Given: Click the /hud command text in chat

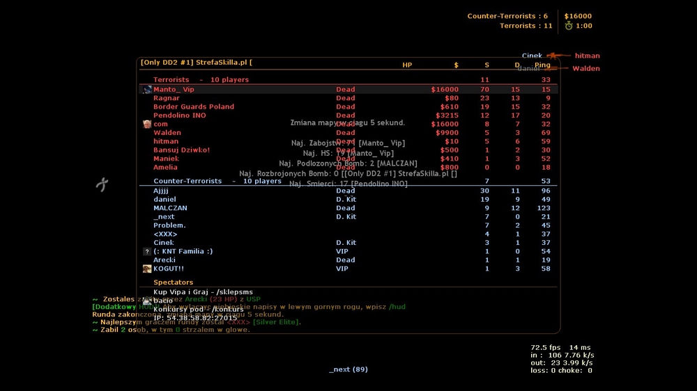Looking at the screenshot, I should [x=397, y=307].
